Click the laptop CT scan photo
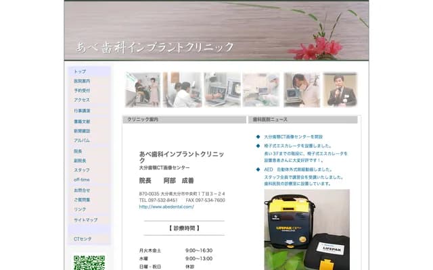The height and width of the screenshot is (270, 433). coord(223,90)
